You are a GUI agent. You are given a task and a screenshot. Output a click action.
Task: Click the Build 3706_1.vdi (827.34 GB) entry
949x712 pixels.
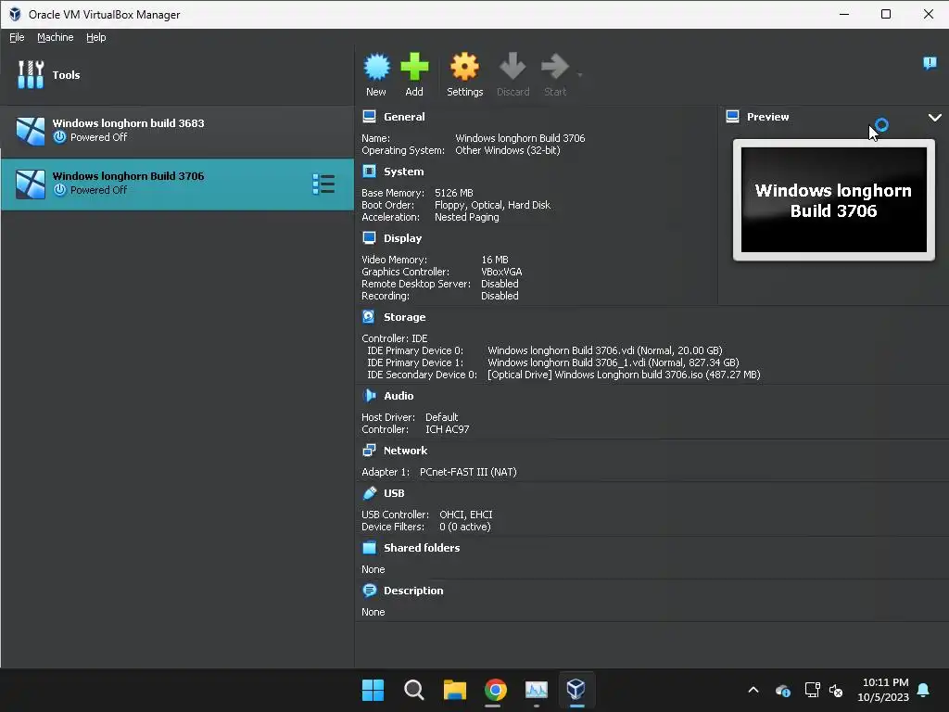click(614, 362)
